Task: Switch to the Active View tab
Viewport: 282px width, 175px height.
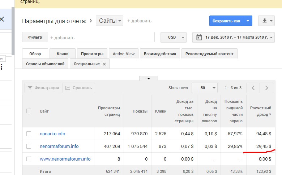Action: pyautogui.click(x=124, y=54)
